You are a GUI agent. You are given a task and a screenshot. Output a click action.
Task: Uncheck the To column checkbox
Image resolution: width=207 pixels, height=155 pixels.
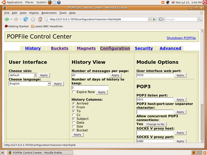[x=74, y=111]
